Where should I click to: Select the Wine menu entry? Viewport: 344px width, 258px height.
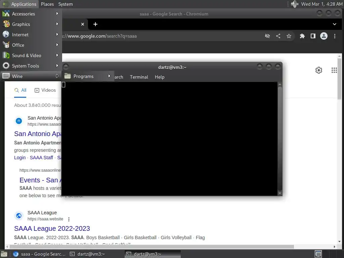click(31, 76)
